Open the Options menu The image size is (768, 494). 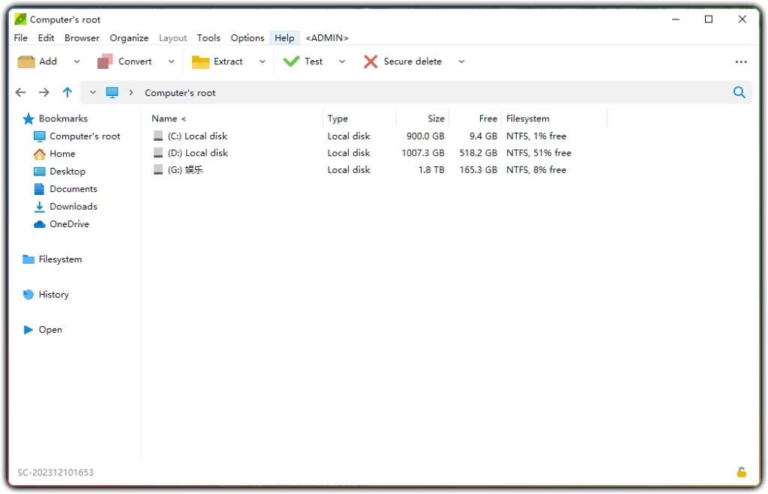pyautogui.click(x=247, y=37)
